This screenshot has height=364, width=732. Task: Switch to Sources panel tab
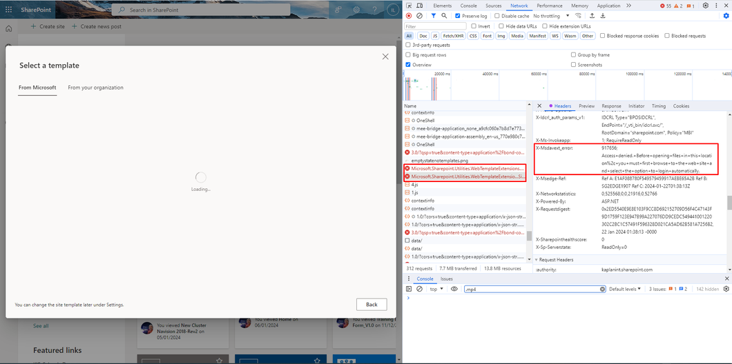tap(494, 6)
